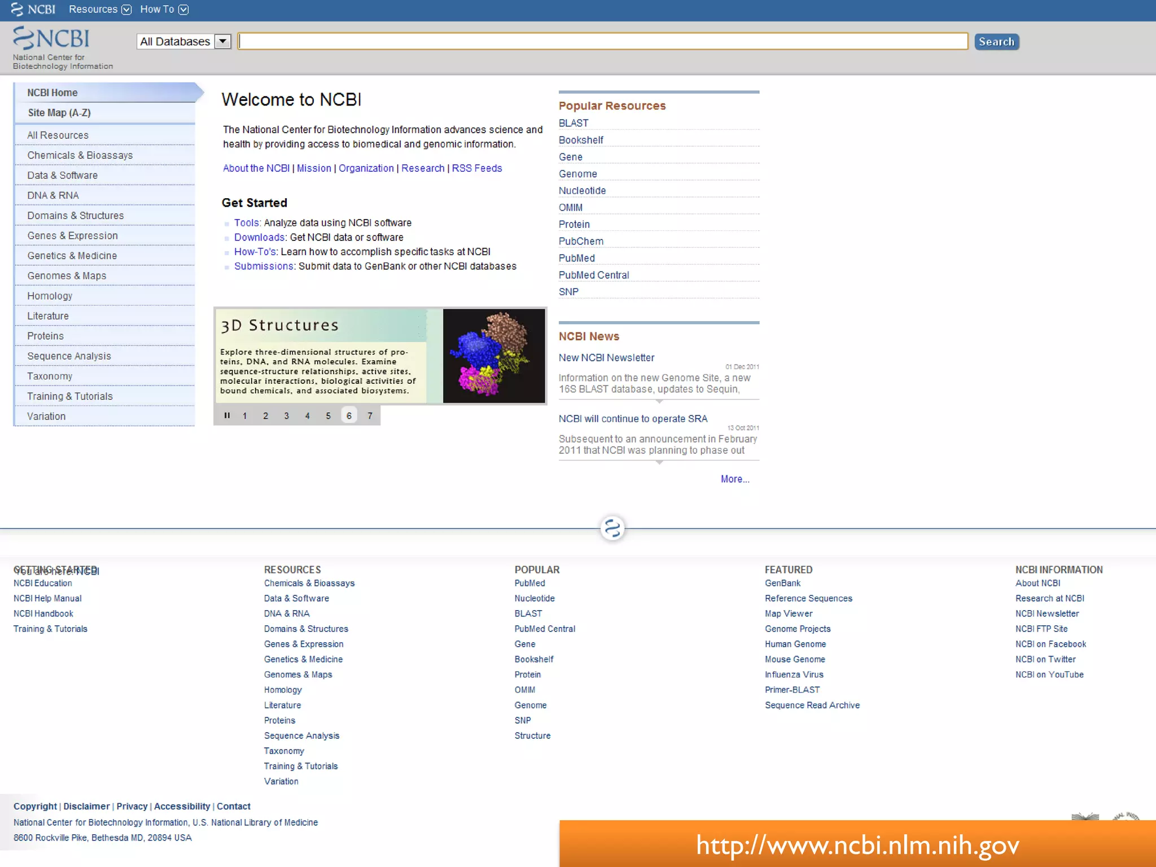Jump to slide 1 of the banner
The width and height of the screenshot is (1156, 867).
244,416
